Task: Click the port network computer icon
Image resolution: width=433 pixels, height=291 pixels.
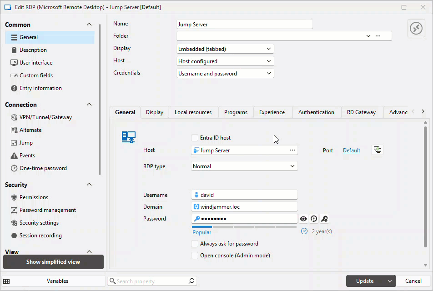Action: coord(377,150)
